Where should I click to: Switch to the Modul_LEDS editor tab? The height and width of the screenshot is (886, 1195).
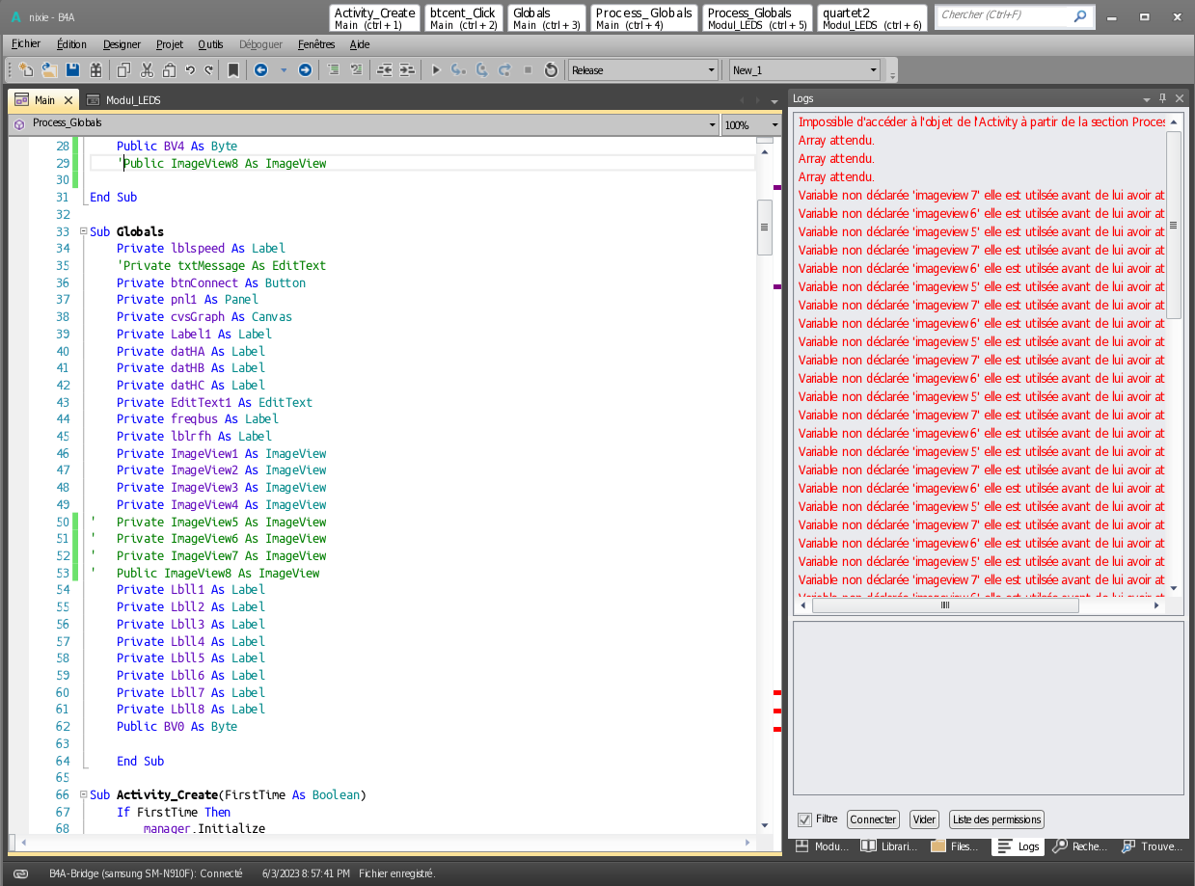133,100
